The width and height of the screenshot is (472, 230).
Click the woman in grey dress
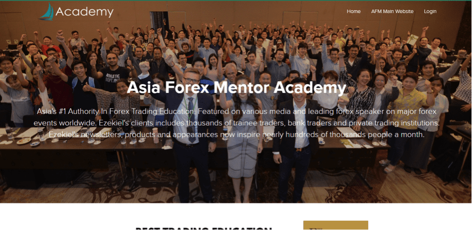click(x=242, y=138)
